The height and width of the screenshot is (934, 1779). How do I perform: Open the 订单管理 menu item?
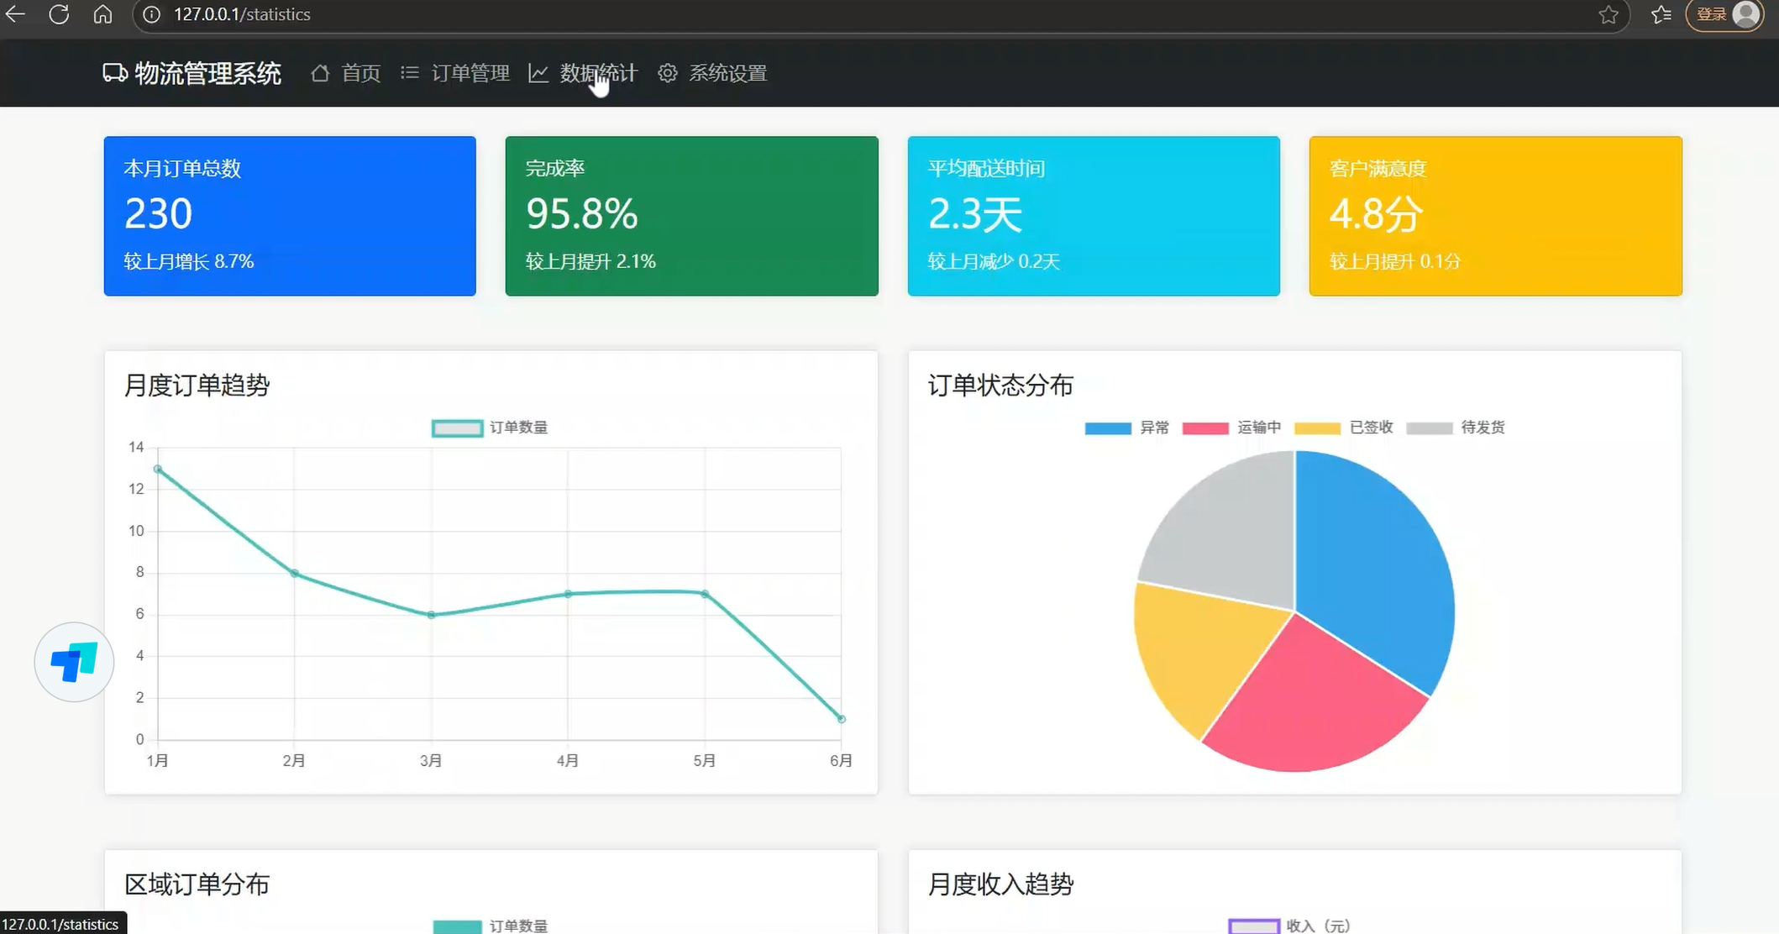click(470, 73)
